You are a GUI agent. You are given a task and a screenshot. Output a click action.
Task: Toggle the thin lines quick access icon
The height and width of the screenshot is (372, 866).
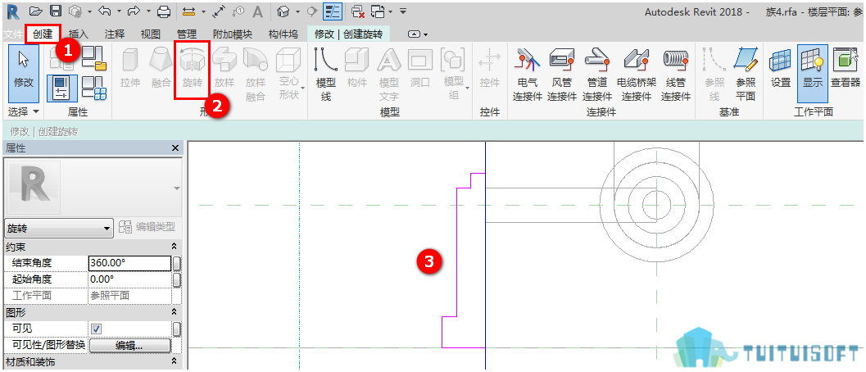click(x=332, y=11)
